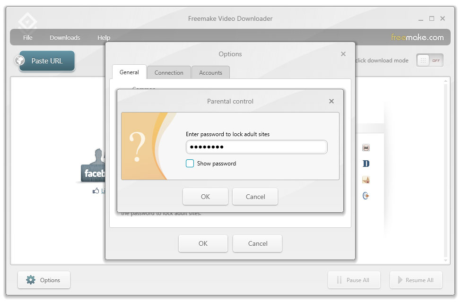Click the Resume All button
The image size is (462, 303).
[416, 280]
